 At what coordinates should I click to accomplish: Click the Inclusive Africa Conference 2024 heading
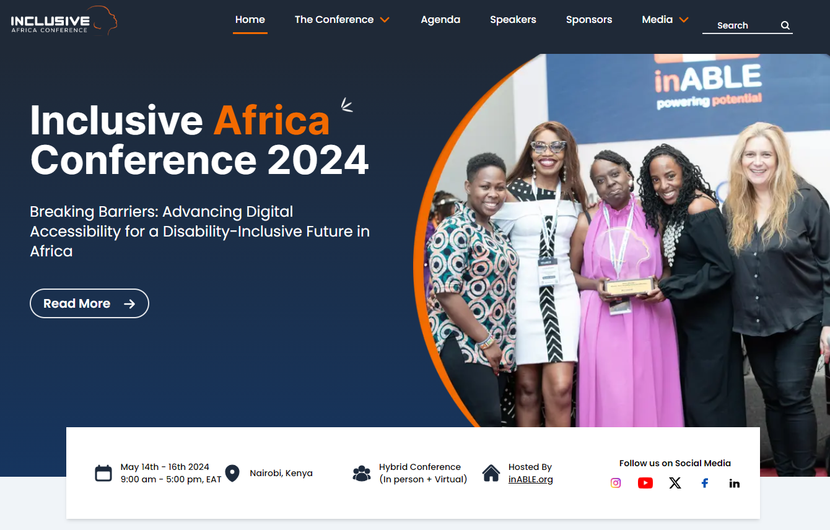pyautogui.click(x=199, y=140)
